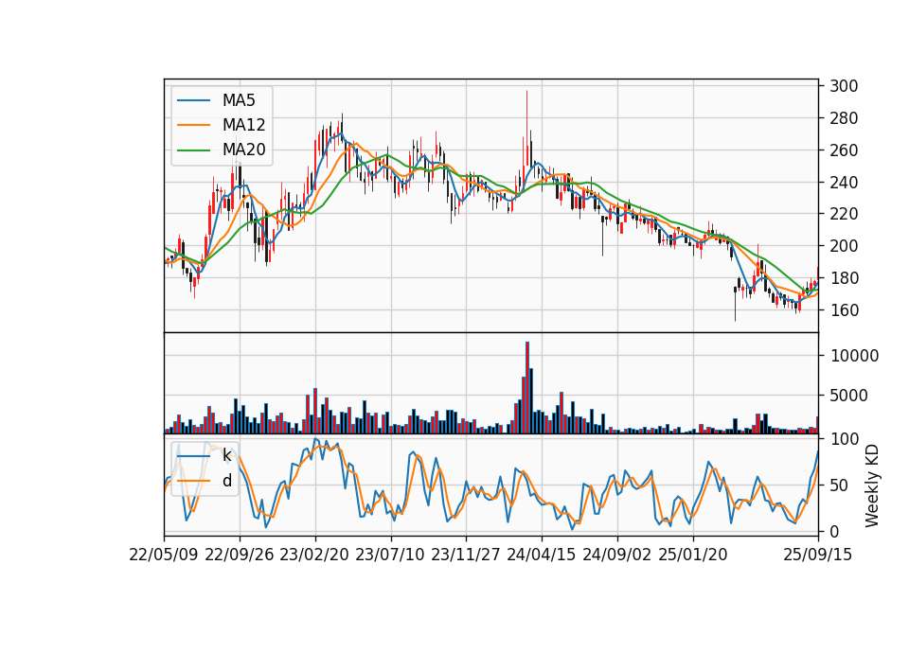Viewport: 909px width, 653px height.
Task: Click the 0 KD axis label
Action: pos(834,531)
